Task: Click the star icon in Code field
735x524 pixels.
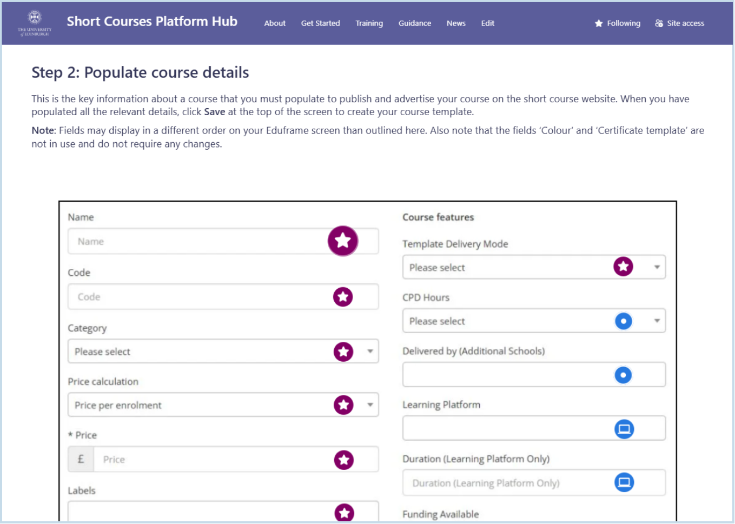Action: [343, 297]
